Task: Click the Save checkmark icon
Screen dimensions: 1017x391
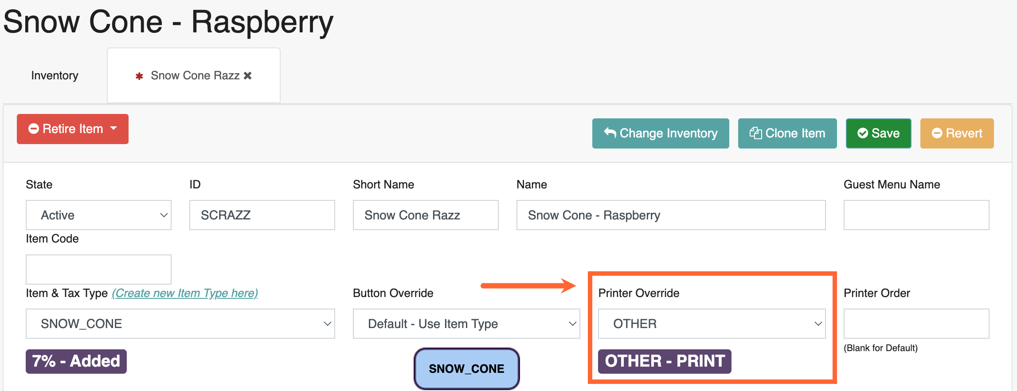Action: pyautogui.click(x=863, y=133)
